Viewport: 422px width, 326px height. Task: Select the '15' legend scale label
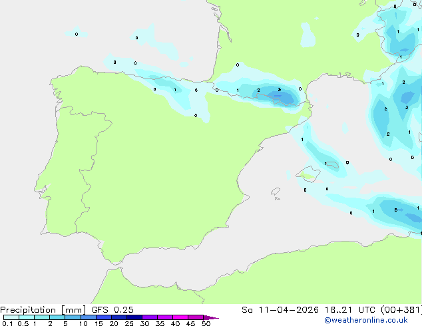(x=99, y=323)
